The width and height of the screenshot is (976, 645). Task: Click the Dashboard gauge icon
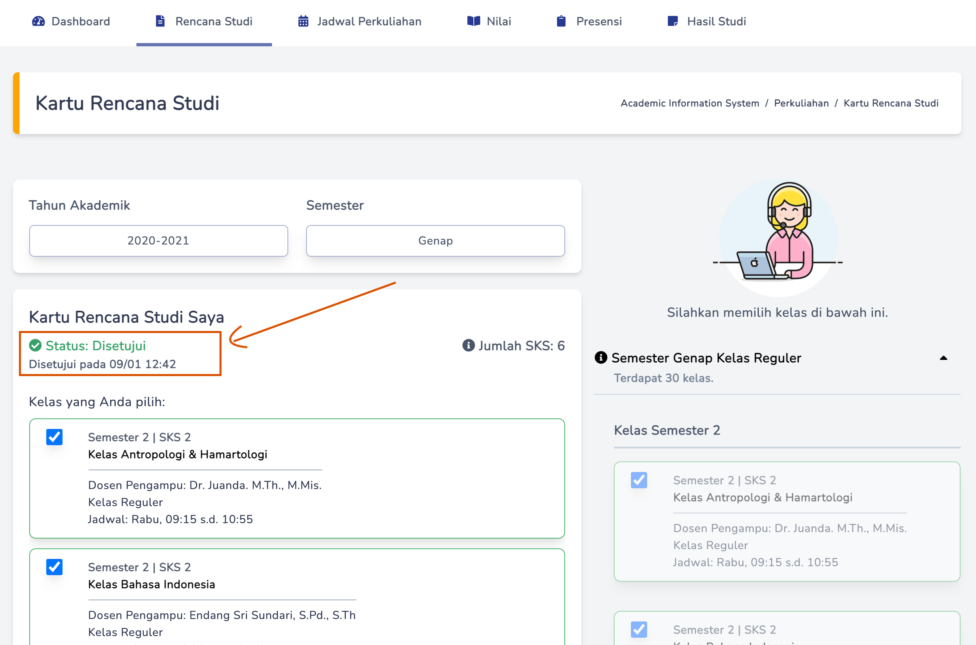(x=38, y=22)
